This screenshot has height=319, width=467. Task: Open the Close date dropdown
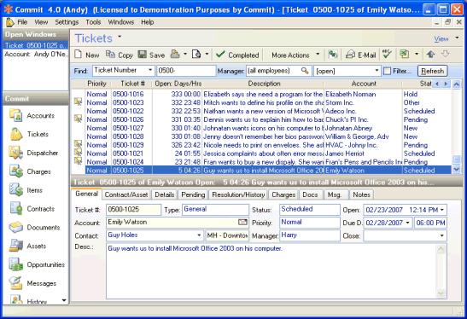tap(442, 235)
